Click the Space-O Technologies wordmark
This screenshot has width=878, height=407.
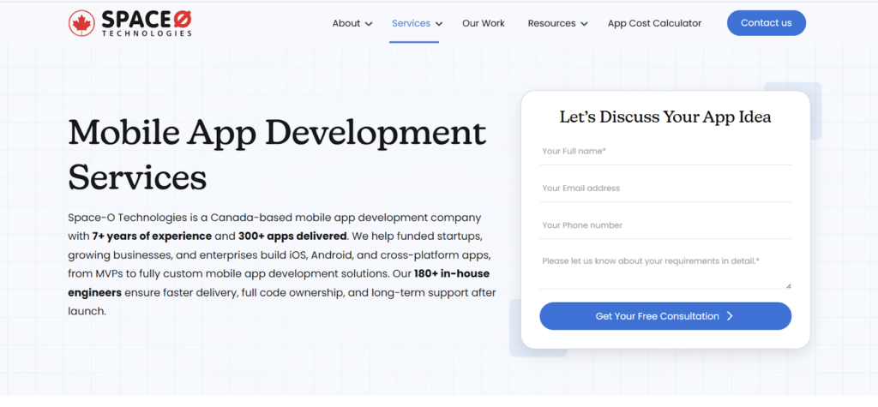click(x=145, y=23)
